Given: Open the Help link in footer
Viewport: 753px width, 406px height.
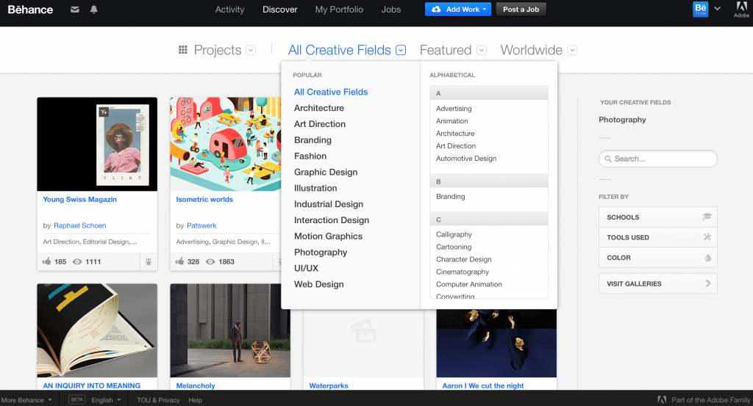Looking at the screenshot, I should (195, 400).
